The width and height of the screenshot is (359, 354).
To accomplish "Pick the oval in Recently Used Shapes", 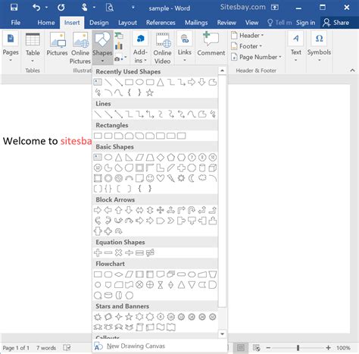I will point(139,82).
